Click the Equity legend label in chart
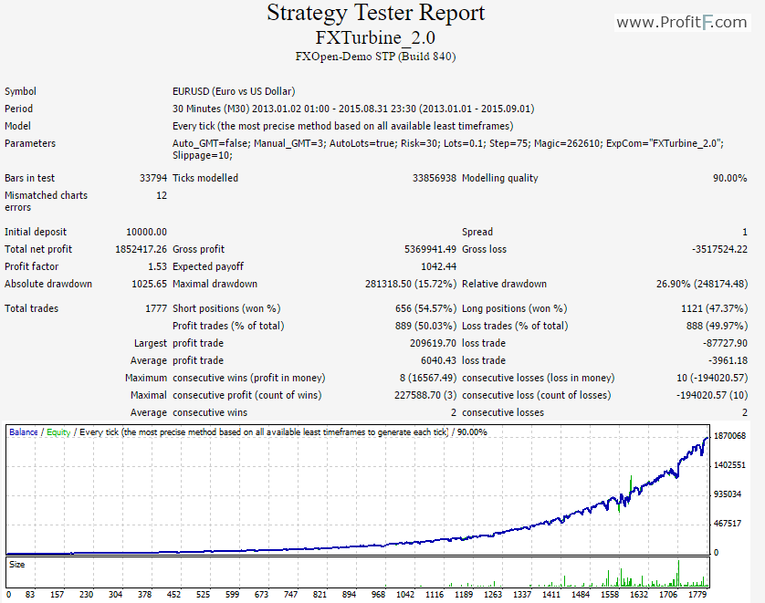Viewport: 765px width, 603px height. tap(58, 432)
